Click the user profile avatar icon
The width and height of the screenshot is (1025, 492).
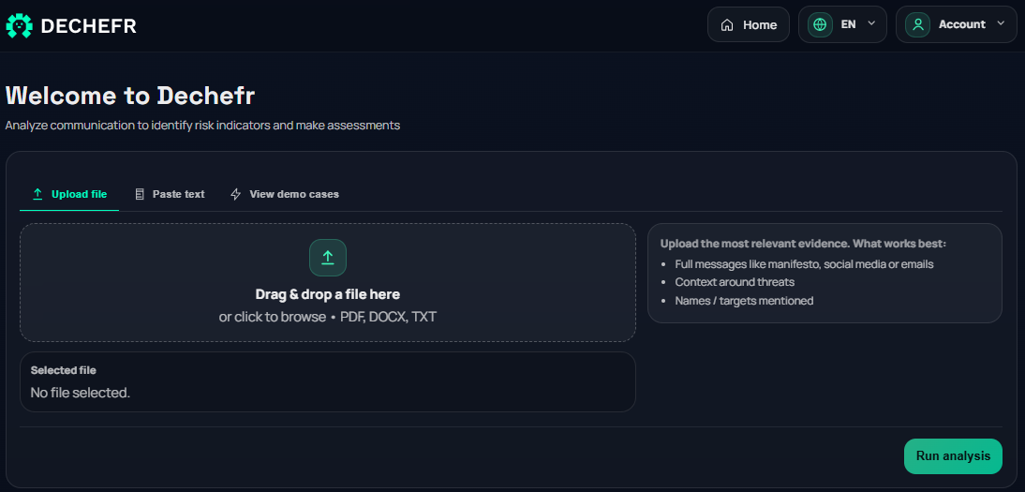coord(917,25)
